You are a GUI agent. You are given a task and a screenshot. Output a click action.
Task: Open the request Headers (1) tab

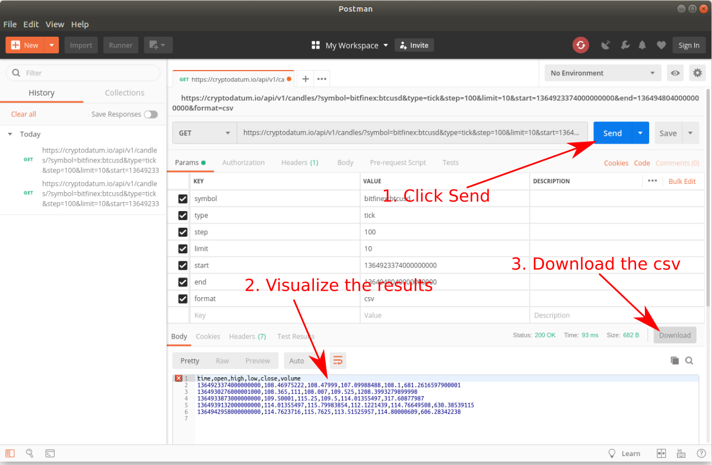click(x=300, y=163)
